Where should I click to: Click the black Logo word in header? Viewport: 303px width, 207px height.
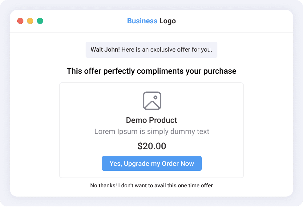point(168,21)
